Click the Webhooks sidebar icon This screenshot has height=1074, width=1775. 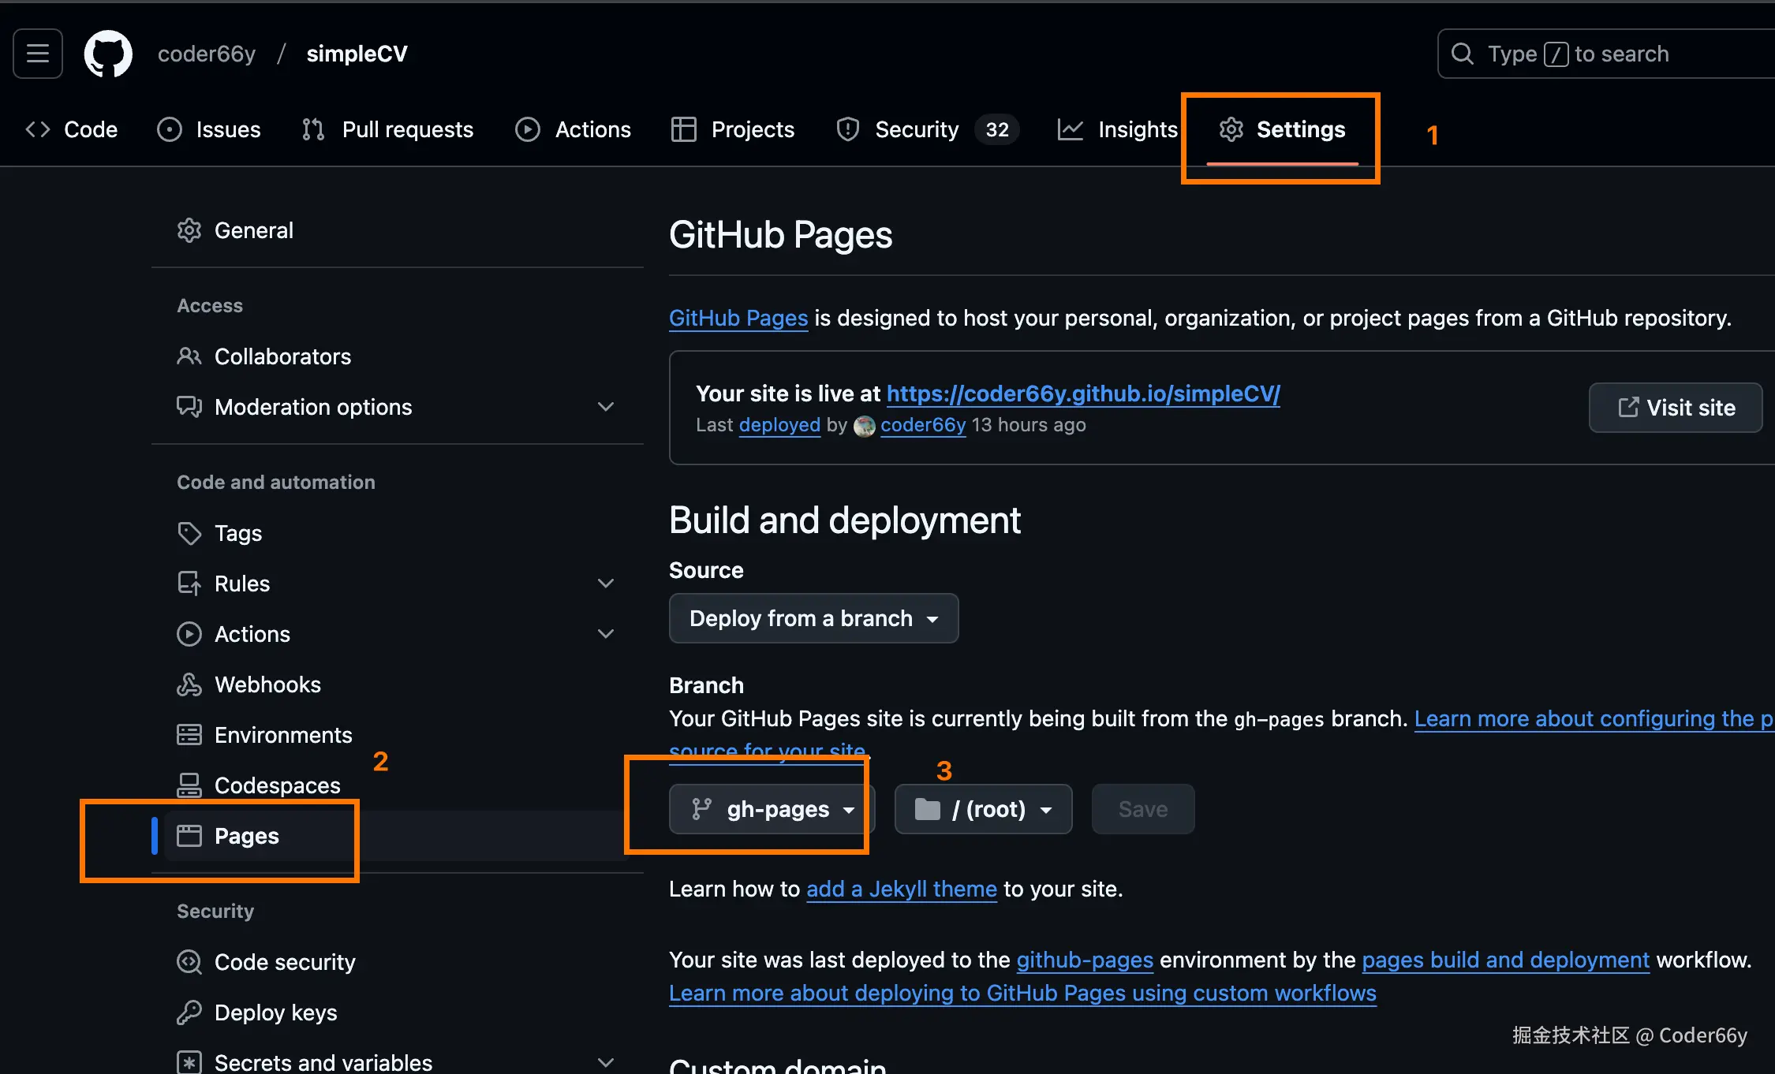[189, 684]
